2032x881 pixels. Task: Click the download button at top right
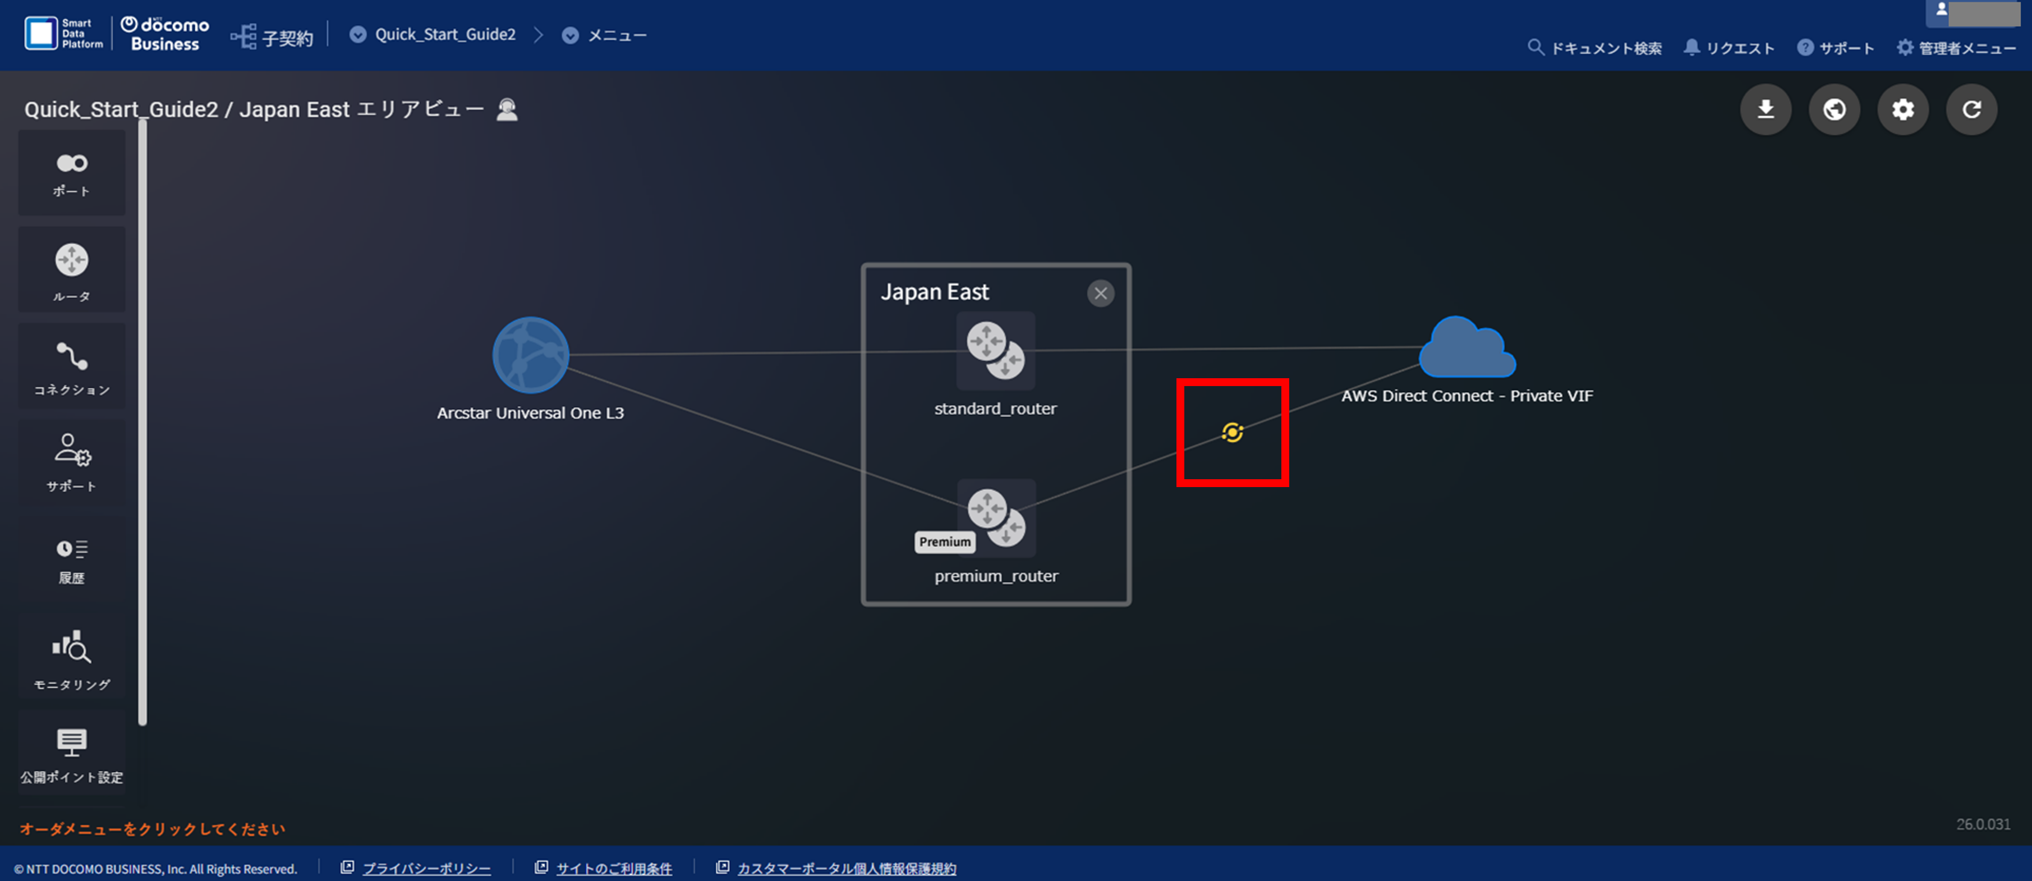click(x=1766, y=109)
